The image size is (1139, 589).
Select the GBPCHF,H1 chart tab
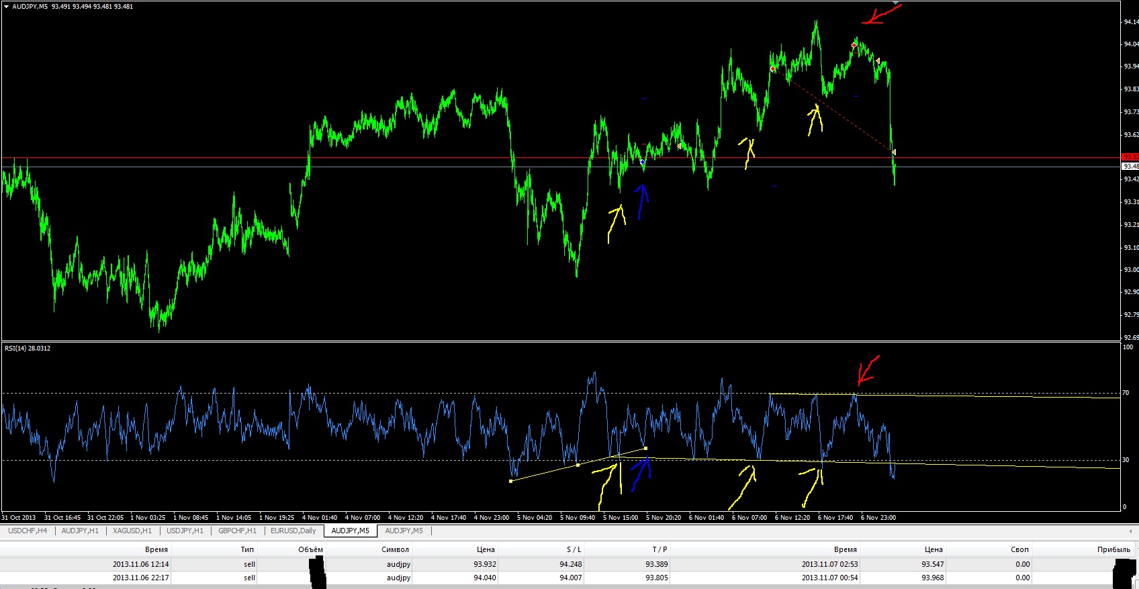point(237,531)
